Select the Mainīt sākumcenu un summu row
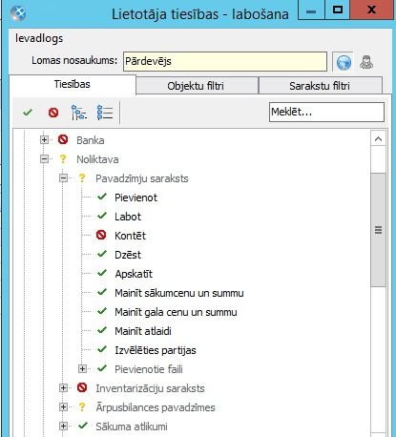 [x=179, y=293]
